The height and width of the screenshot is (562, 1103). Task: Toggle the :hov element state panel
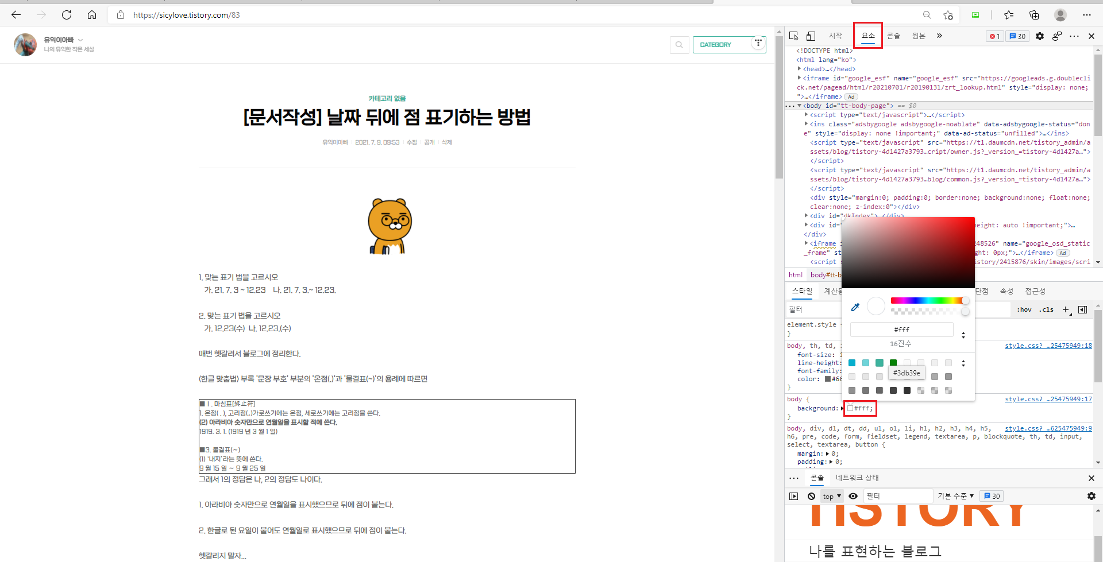[x=1024, y=309]
